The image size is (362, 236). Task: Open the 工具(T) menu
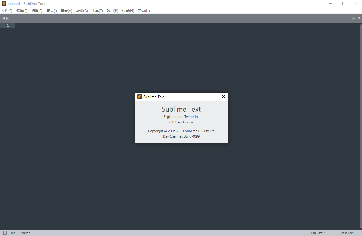pyautogui.click(x=97, y=11)
